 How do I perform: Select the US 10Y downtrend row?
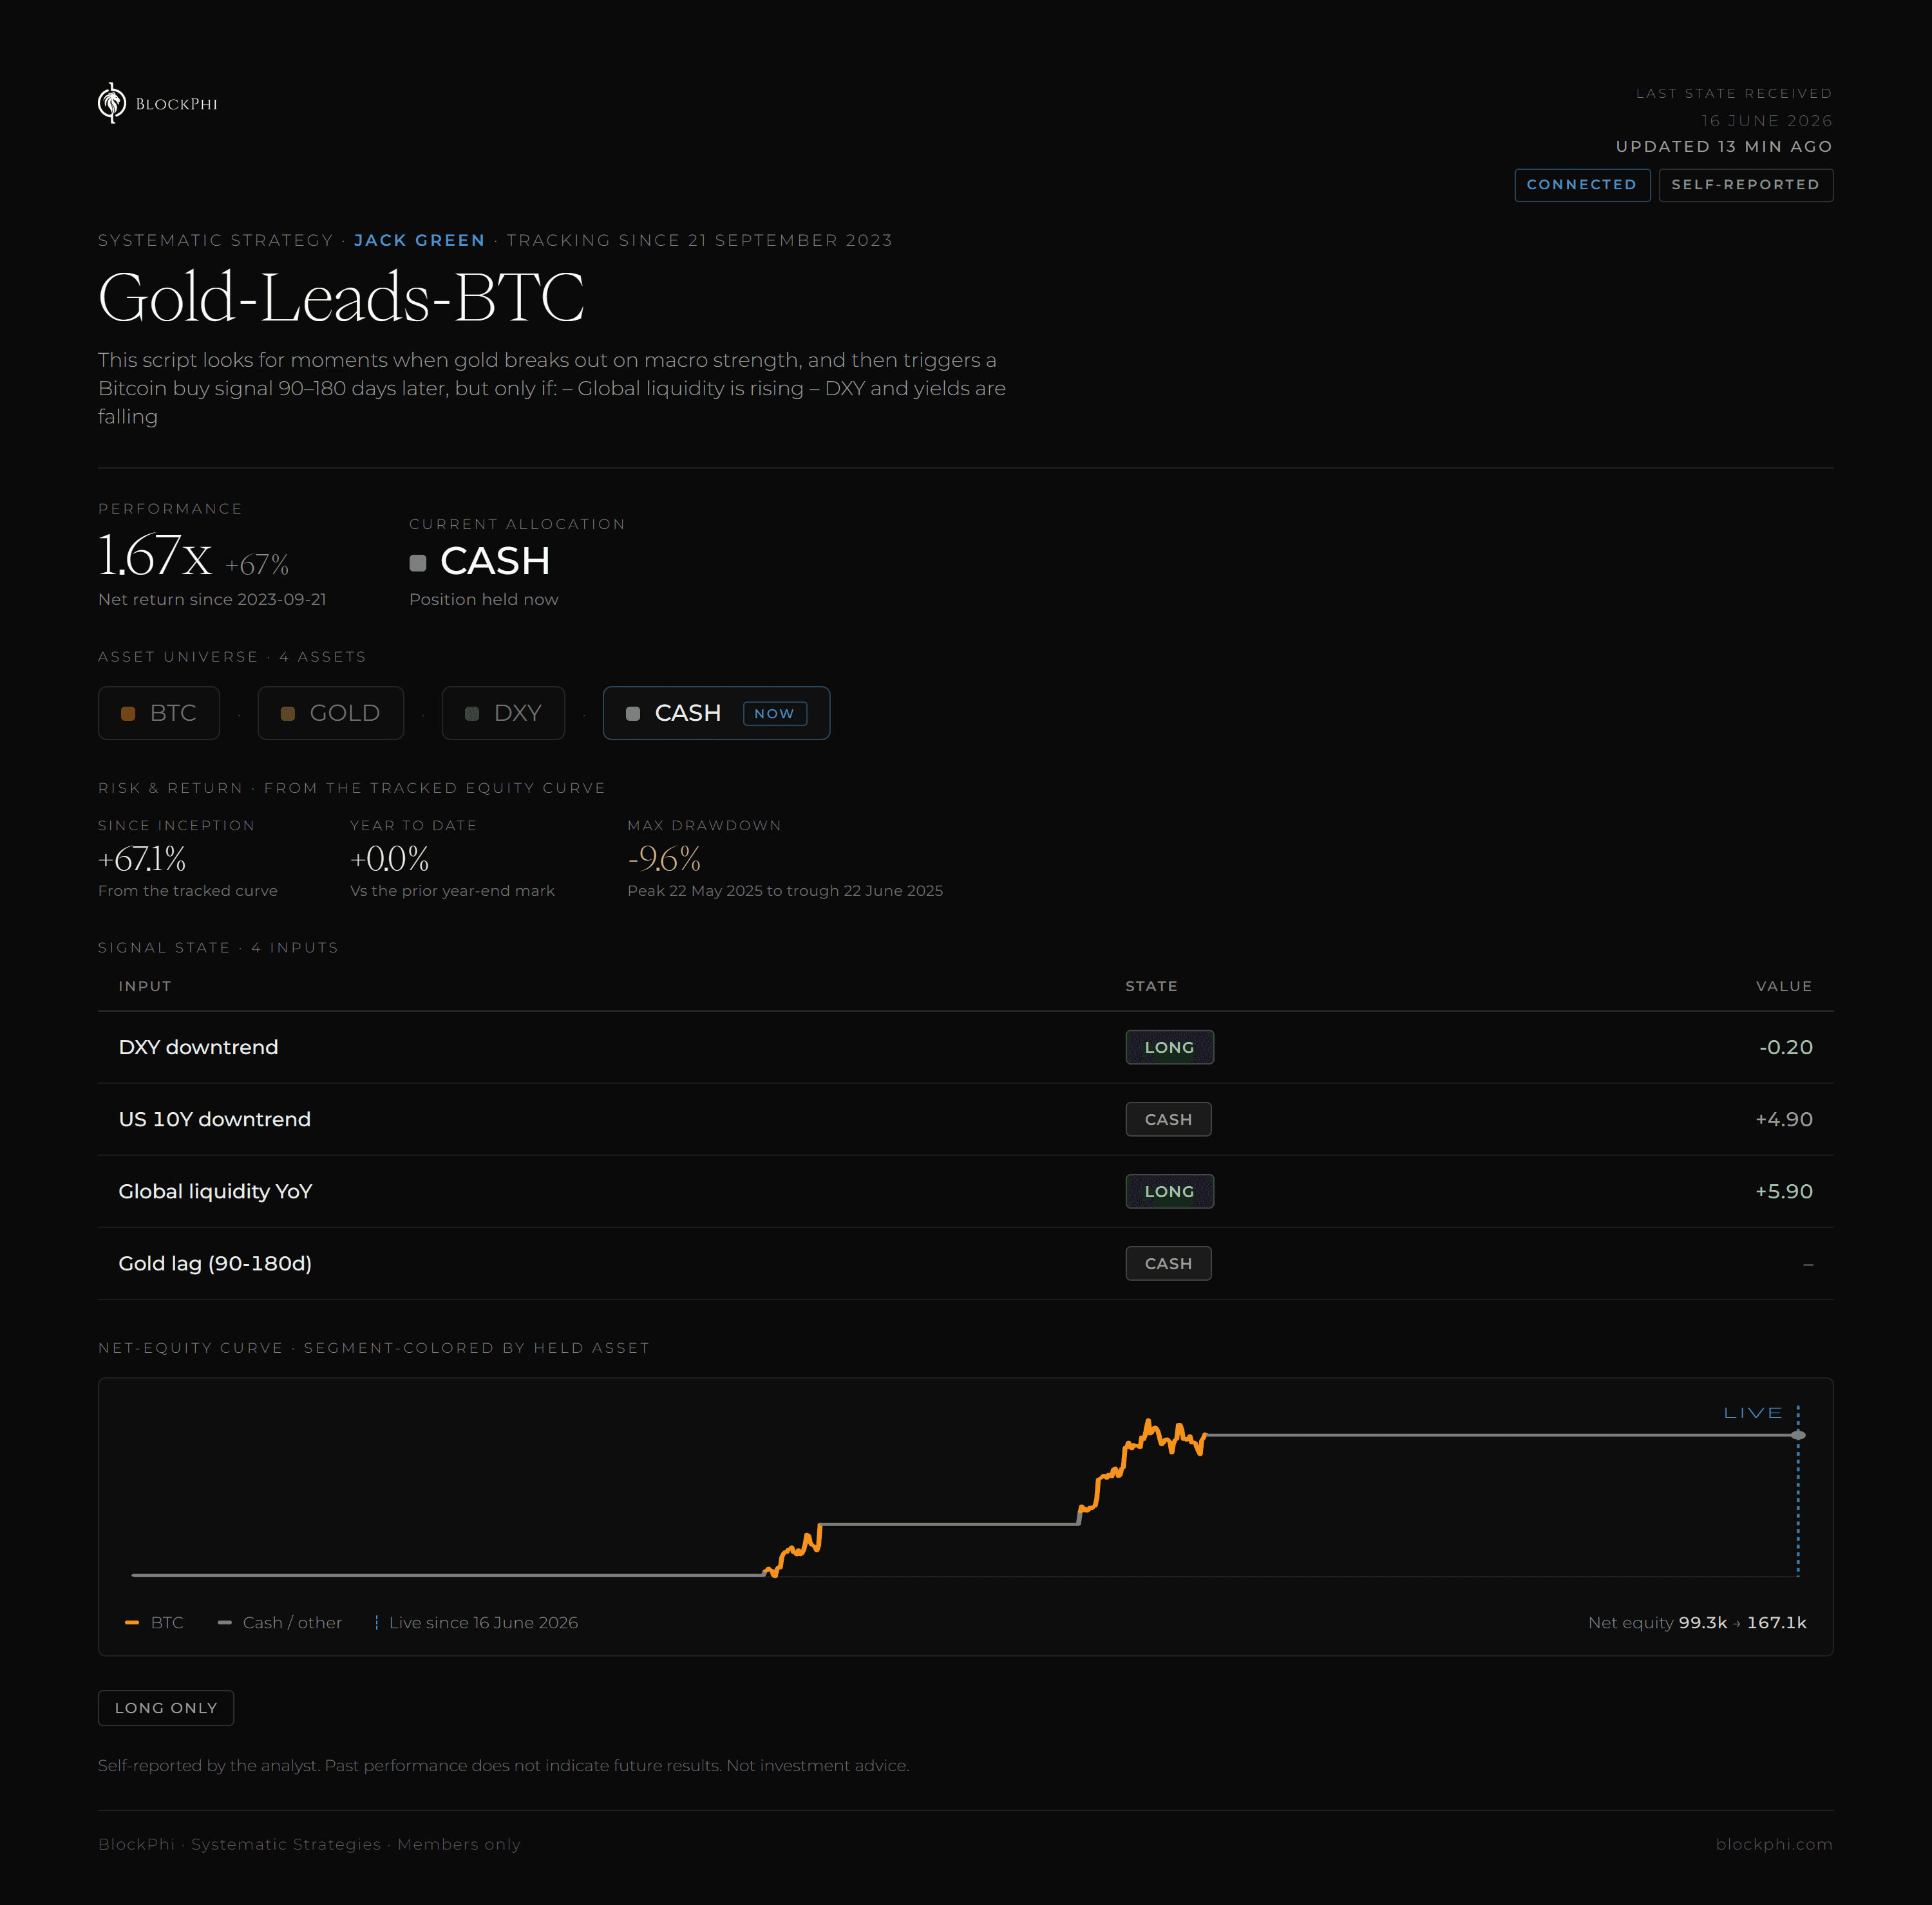pyautogui.click(x=965, y=1119)
